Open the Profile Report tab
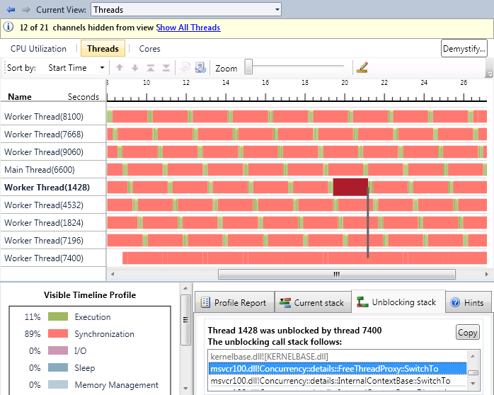 [x=234, y=303]
